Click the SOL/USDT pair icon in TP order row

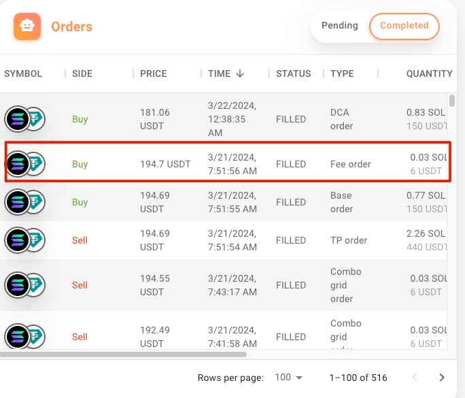24,240
